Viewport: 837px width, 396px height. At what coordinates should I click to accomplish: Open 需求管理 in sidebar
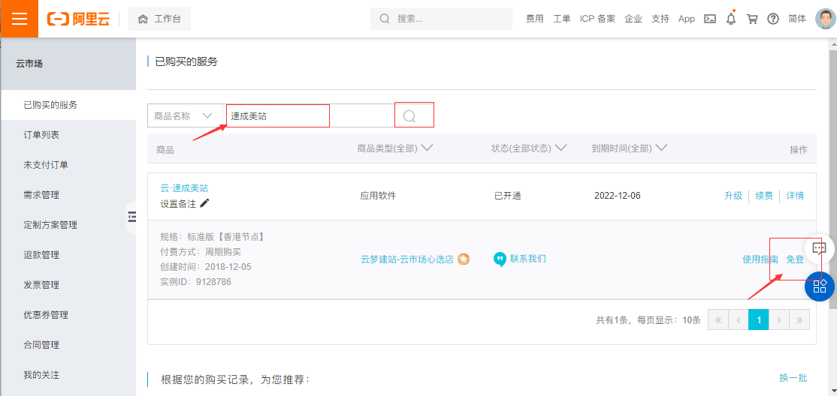coord(68,194)
